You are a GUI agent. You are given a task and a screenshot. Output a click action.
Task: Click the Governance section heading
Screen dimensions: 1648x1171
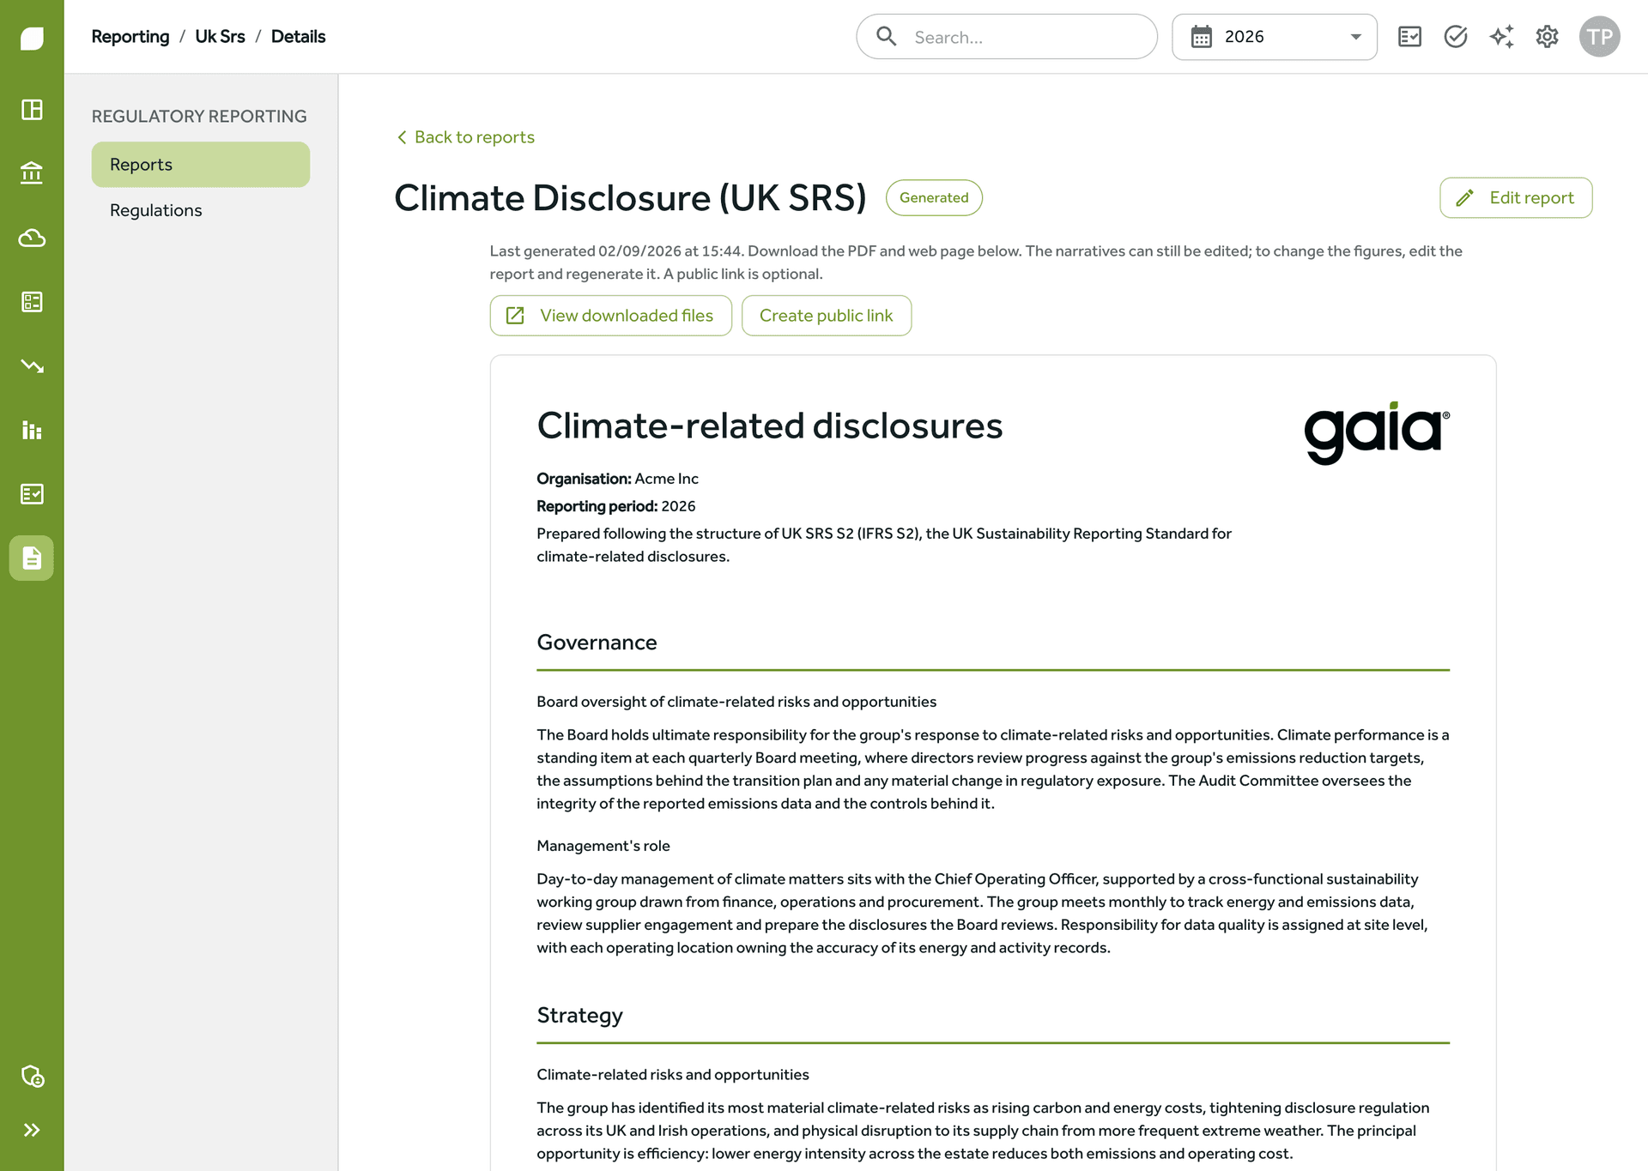[597, 643]
